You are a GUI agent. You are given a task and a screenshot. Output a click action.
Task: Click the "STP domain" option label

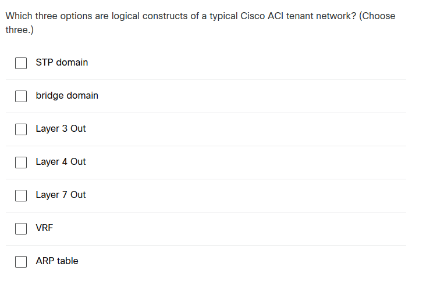pyautogui.click(x=62, y=62)
